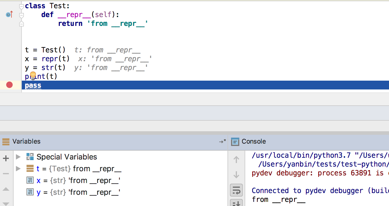The width and height of the screenshot is (389, 206).
Task: Click the restore layout icon in Variables header
Action: pyautogui.click(x=222, y=142)
